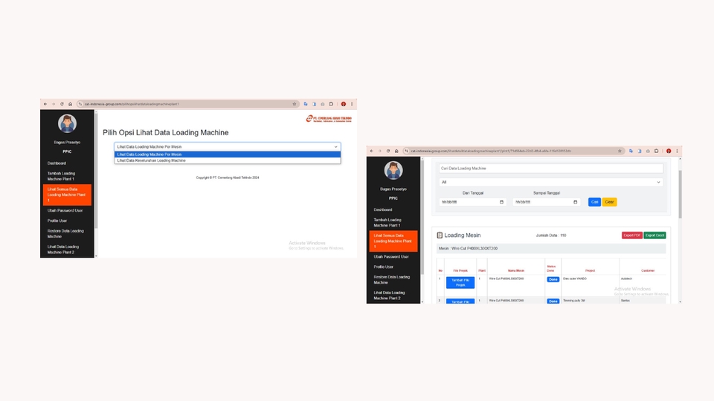This screenshot has width=714, height=401.
Task: Click home icon in Loading Mesin browser window
Action: tap(396, 151)
